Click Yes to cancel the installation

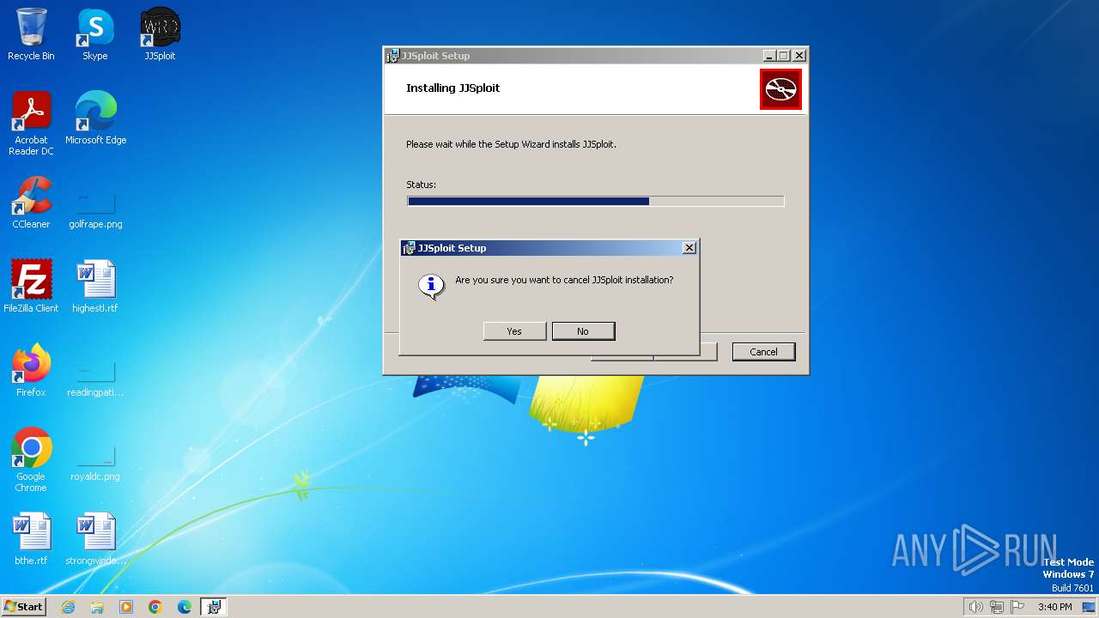point(514,331)
